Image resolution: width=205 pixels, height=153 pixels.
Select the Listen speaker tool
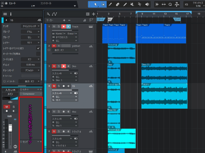147,4
